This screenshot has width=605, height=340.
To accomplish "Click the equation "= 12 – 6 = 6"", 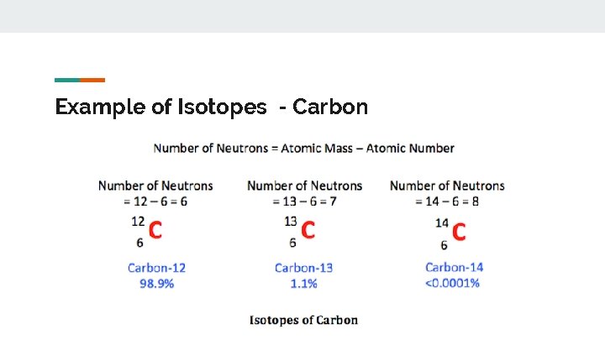I will pyautogui.click(x=155, y=201).
